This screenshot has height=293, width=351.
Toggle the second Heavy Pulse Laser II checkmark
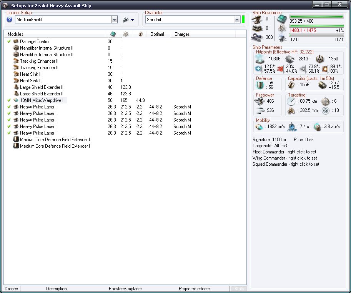(x=9, y=113)
